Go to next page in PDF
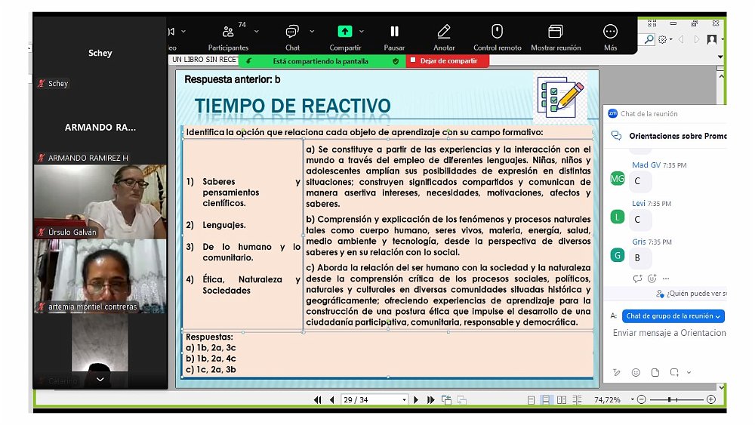The width and height of the screenshot is (755, 425). click(x=416, y=399)
